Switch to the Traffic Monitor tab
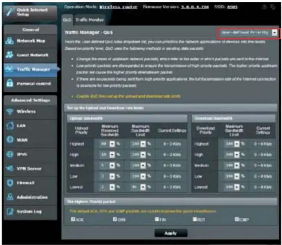Viewport: 282px width, 245px height. coord(90,20)
